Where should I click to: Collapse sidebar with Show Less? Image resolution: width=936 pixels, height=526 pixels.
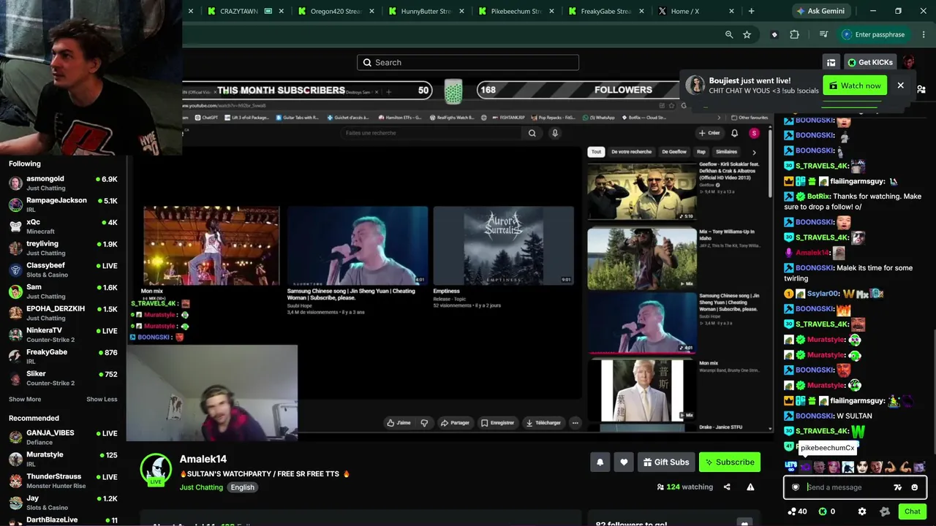click(102, 400)
